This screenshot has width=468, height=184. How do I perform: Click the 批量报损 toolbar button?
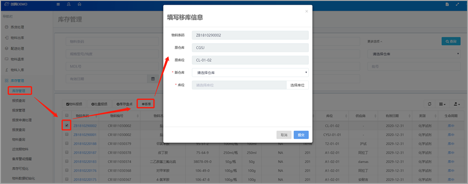click(x=100, y=104)
